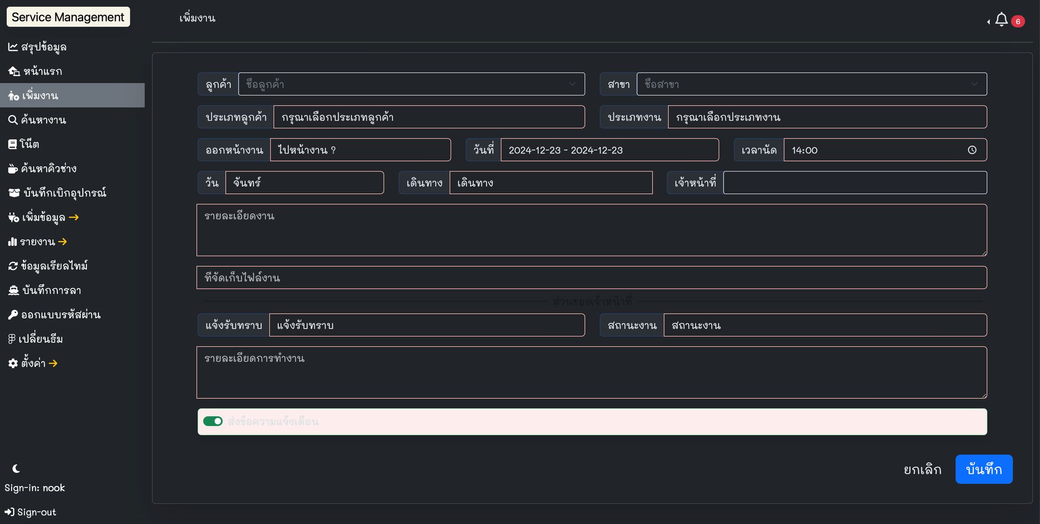Click the blue บันทึก button
The width and height of the screenshot is (1040, 524).
[984, 469]
